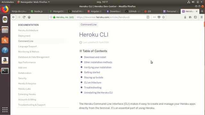The image size is (205, 115).
Task: Show applications grid
Action: coord(5,110)
